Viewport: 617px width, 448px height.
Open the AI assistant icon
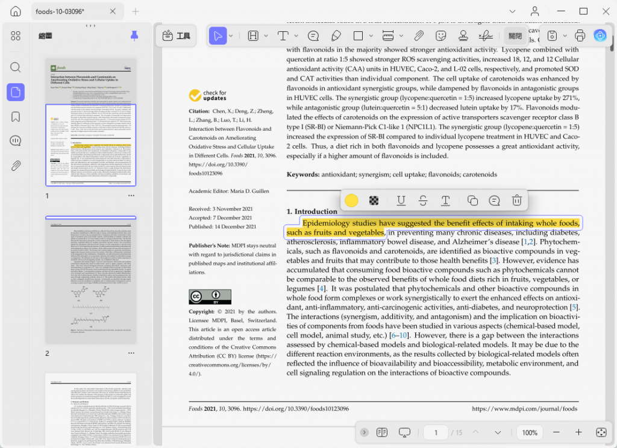[x=600, y=36]
